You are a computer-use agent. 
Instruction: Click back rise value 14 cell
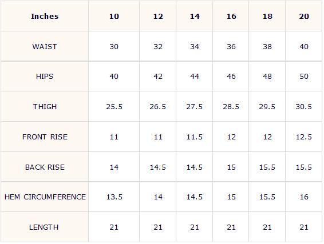click(114, 167)
